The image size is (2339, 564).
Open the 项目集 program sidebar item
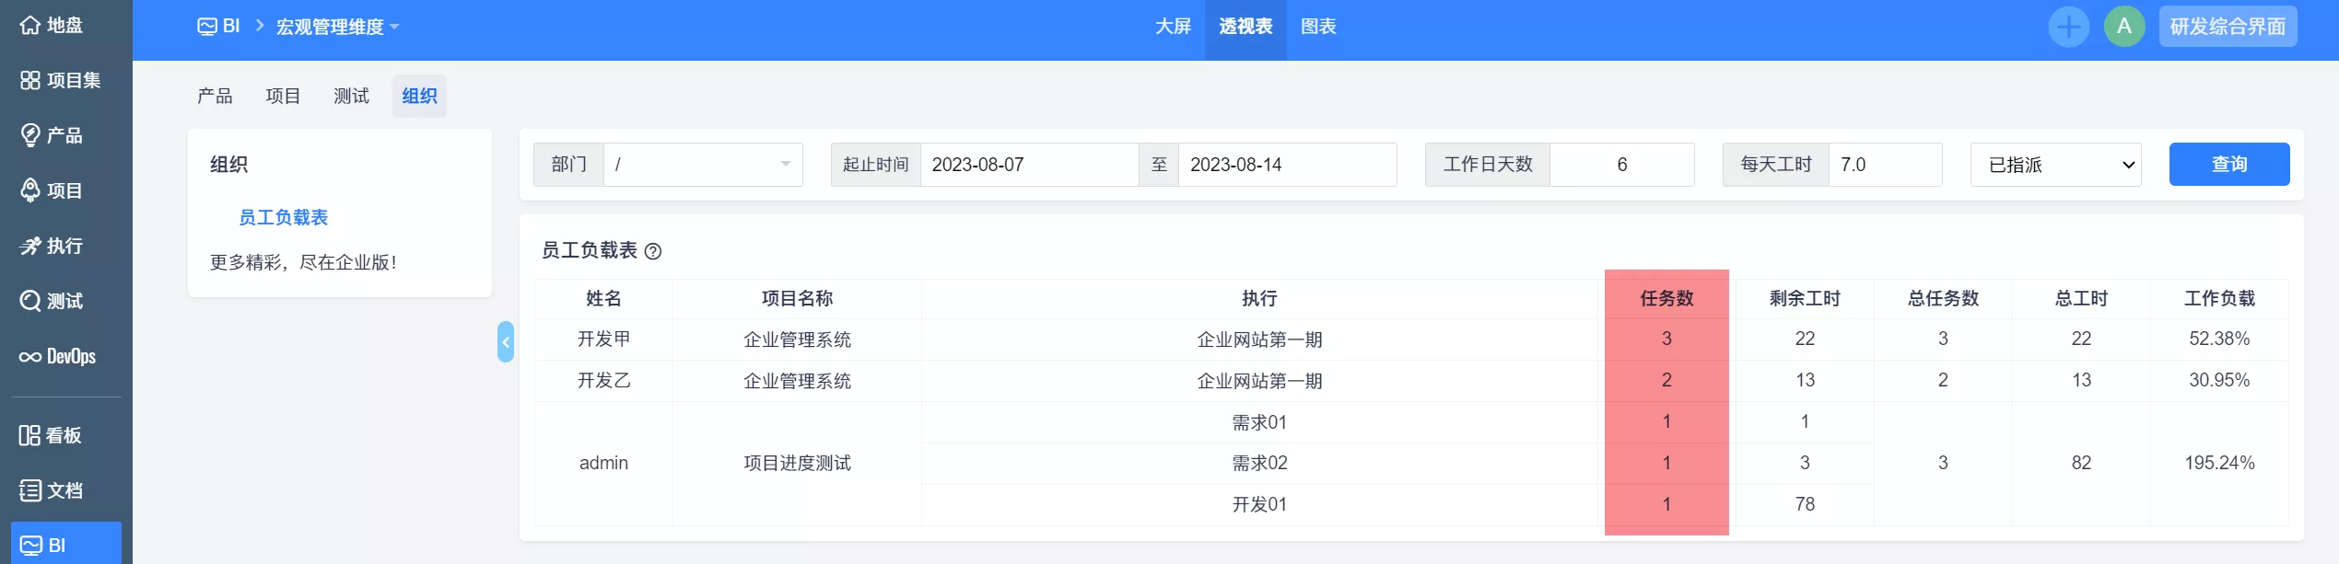61,80
